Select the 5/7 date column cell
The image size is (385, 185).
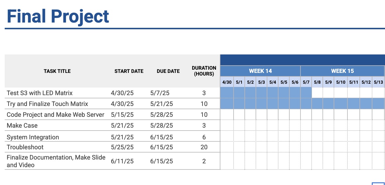pyautogui.click(x=306, y=82)
